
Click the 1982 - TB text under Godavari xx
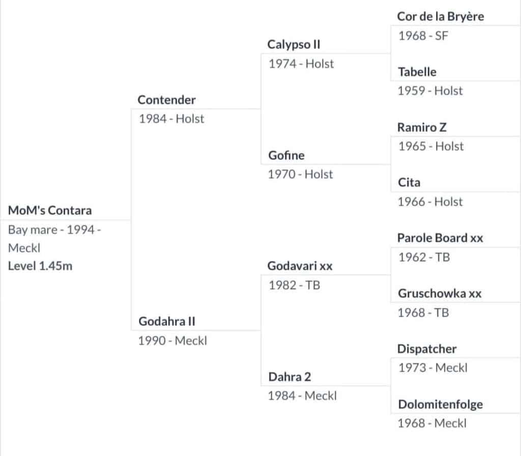(x=295, y=285)
